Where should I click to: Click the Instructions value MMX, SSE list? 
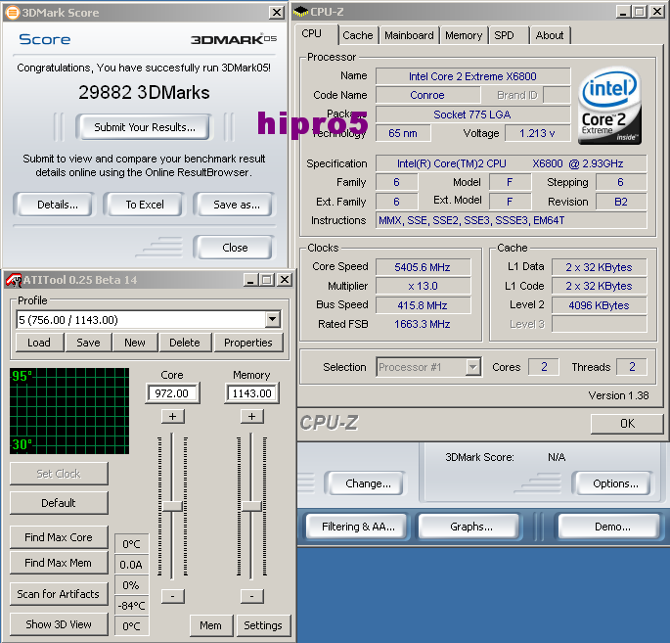511,220
